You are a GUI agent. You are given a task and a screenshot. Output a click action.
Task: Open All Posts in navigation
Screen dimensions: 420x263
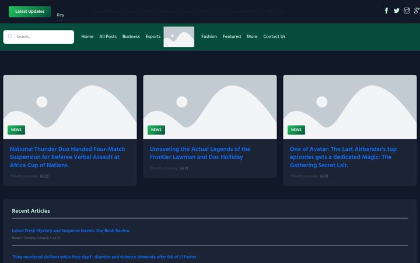(x=108, y=36)
